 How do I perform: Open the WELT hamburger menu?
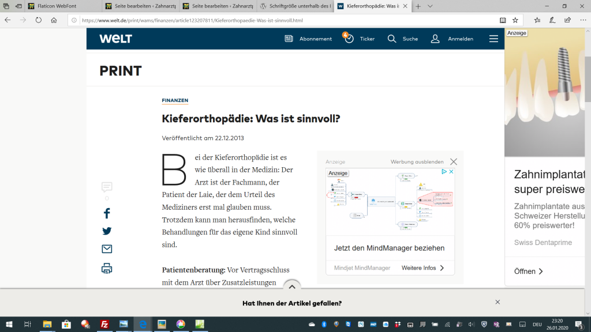coord(494,39)
